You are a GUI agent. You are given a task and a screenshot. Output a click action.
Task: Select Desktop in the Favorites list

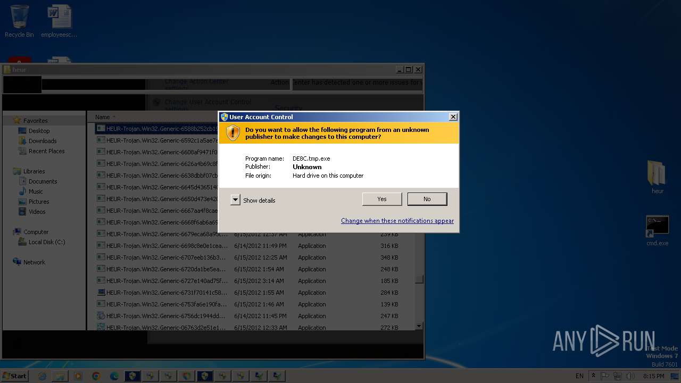coord(39,131)
